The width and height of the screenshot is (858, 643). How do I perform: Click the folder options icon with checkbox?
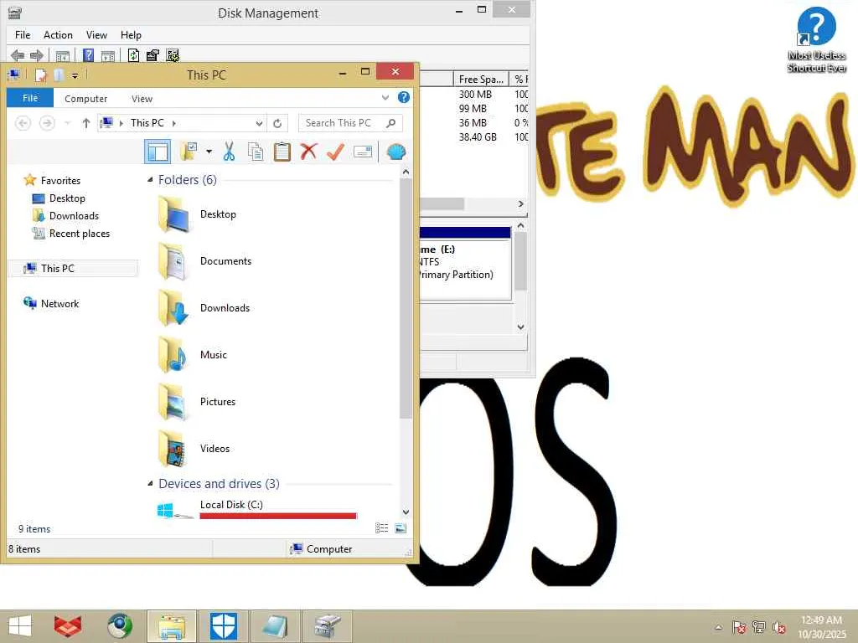point(189,152)
